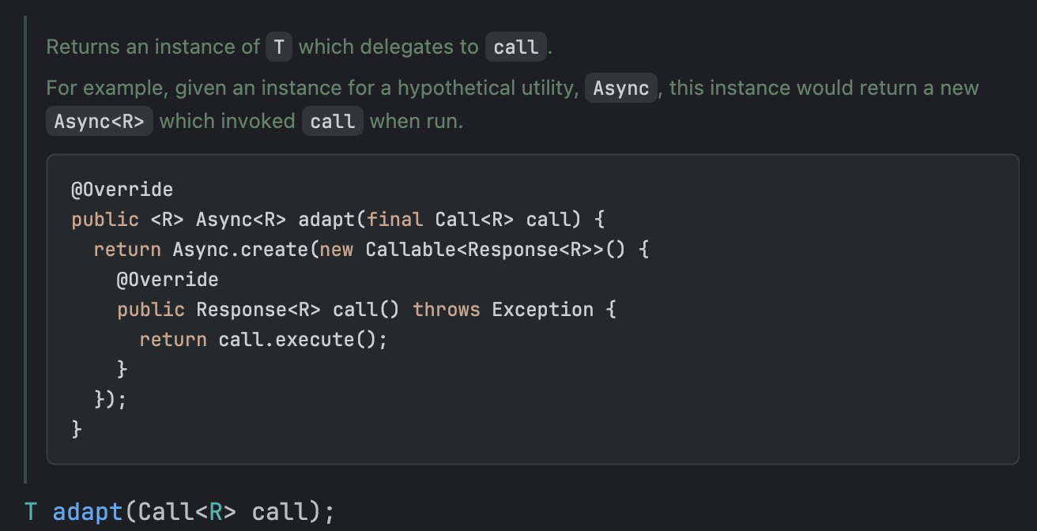Click the adapt method name in the bottom signature
Viewport: 1037px width, 531px height.
[x=88, y=511]
